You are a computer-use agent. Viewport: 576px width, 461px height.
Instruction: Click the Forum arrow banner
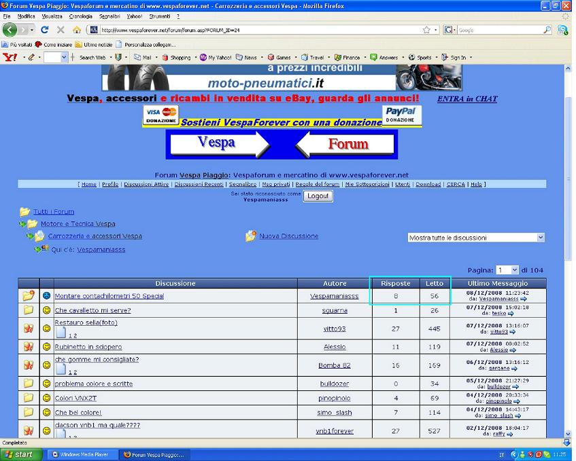(x=345, y=144)
